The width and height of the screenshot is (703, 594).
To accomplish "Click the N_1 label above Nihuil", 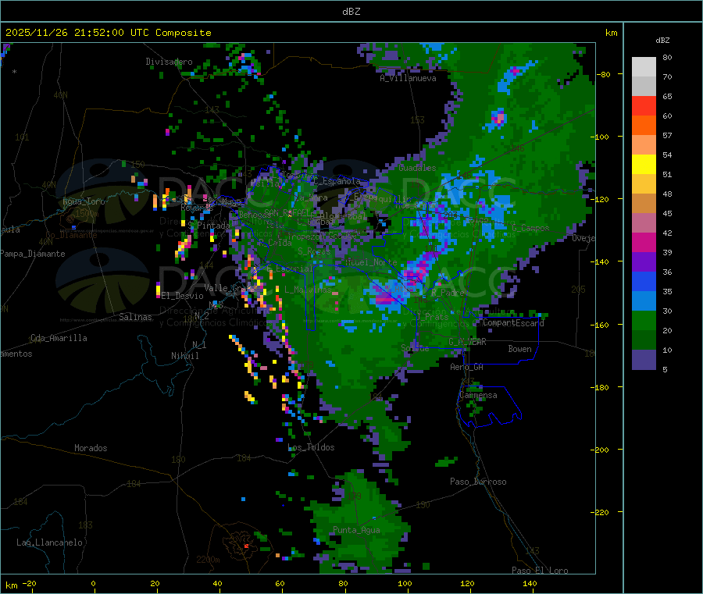I will [x=199, y=344].
